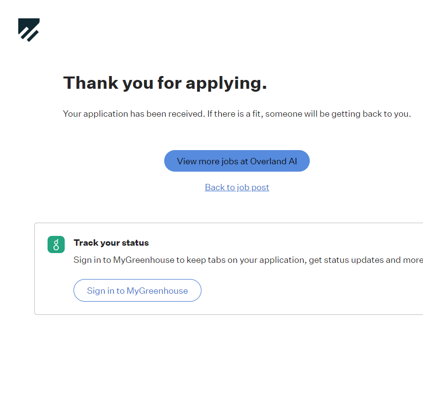Click the green Greenhouse logo icon
423x410 pixels.
coord(56,245)
